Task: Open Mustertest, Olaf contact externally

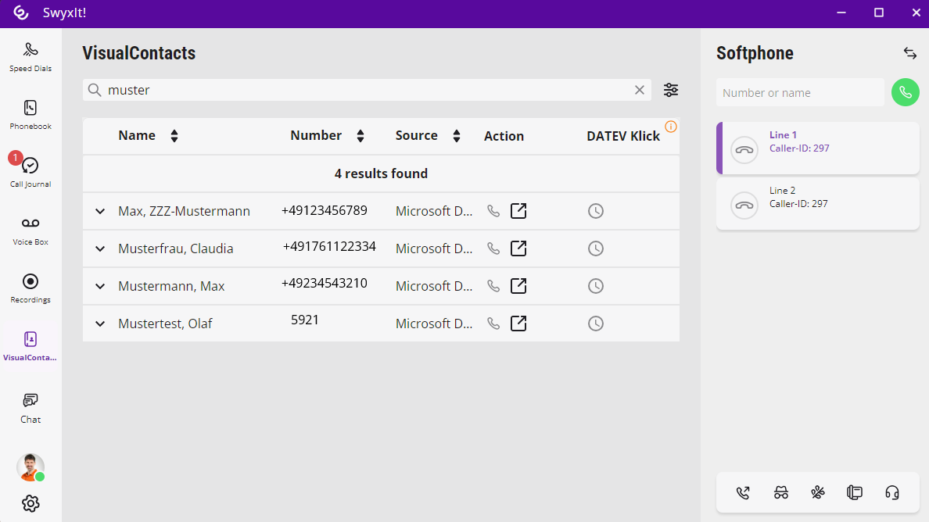Action: (x=518, y=324)
